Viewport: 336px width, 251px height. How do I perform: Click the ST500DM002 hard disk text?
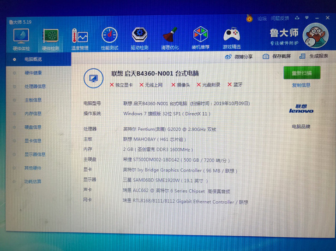(176, 160)
